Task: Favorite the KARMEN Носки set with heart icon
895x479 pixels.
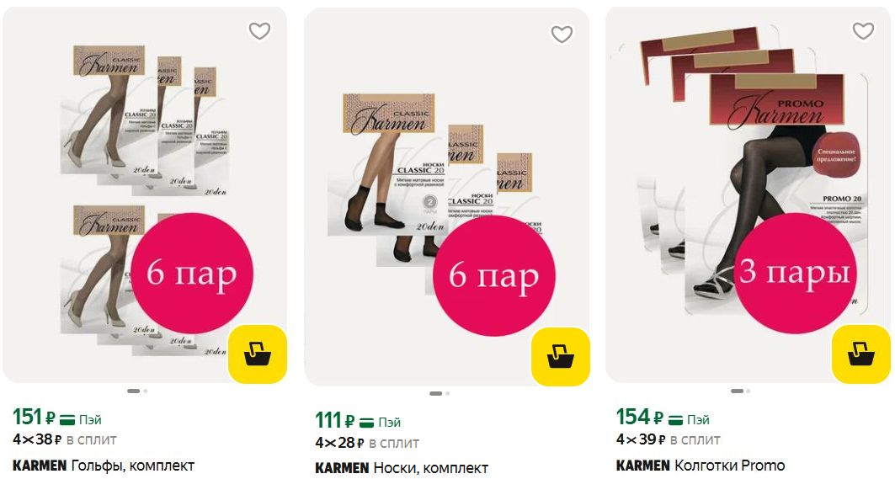Action: point(562,35)
